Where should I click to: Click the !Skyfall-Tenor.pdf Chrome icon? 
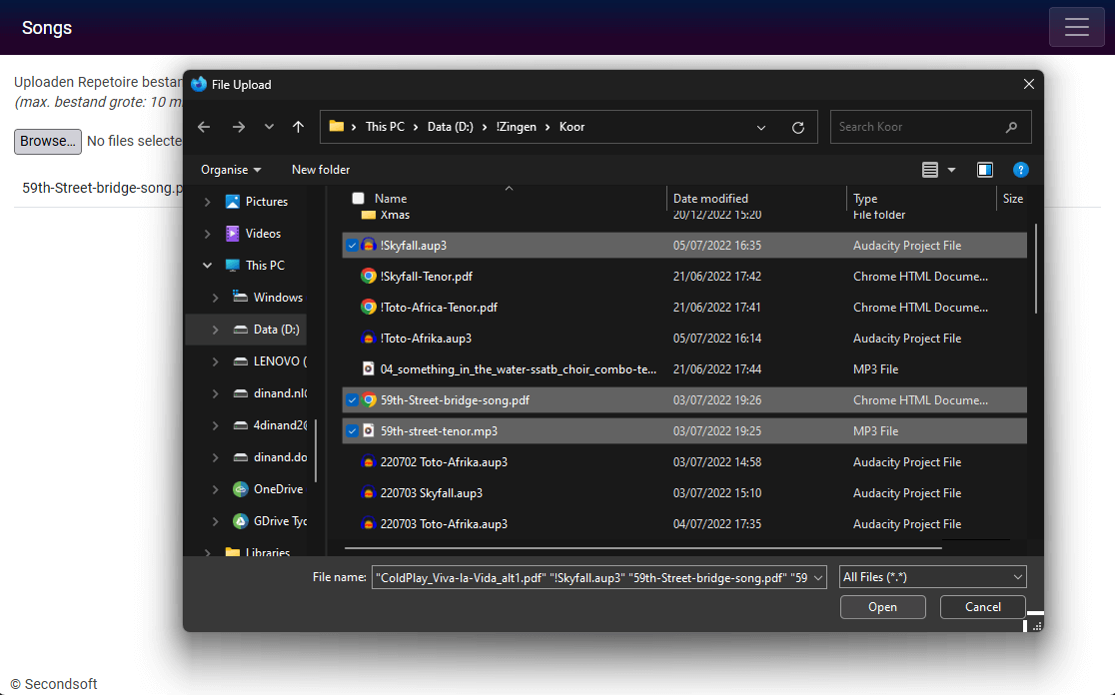click(x=368, y=276)
